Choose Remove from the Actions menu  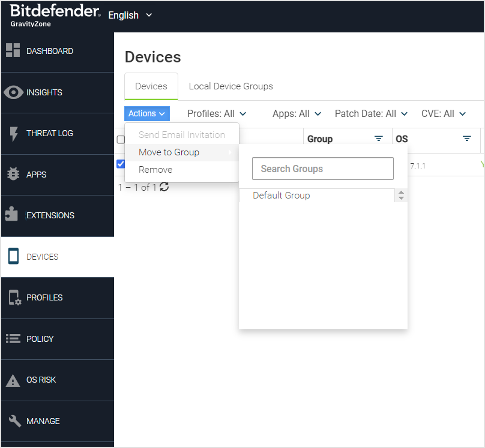coord(155,170)
